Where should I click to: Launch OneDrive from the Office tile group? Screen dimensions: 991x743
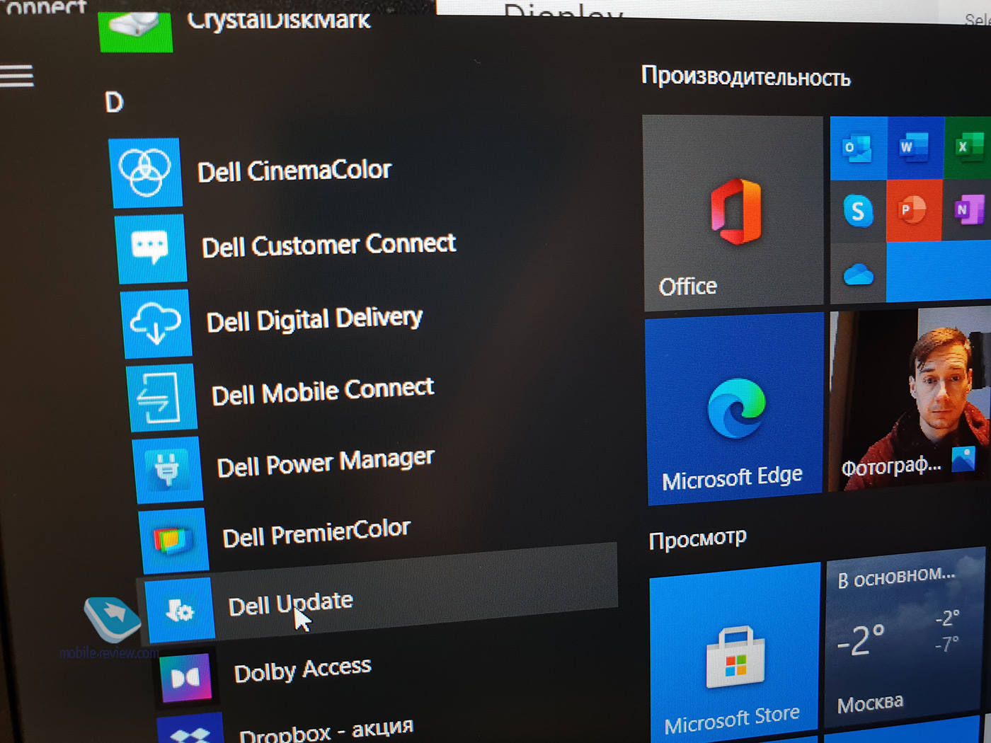click(x=859, y=273)
